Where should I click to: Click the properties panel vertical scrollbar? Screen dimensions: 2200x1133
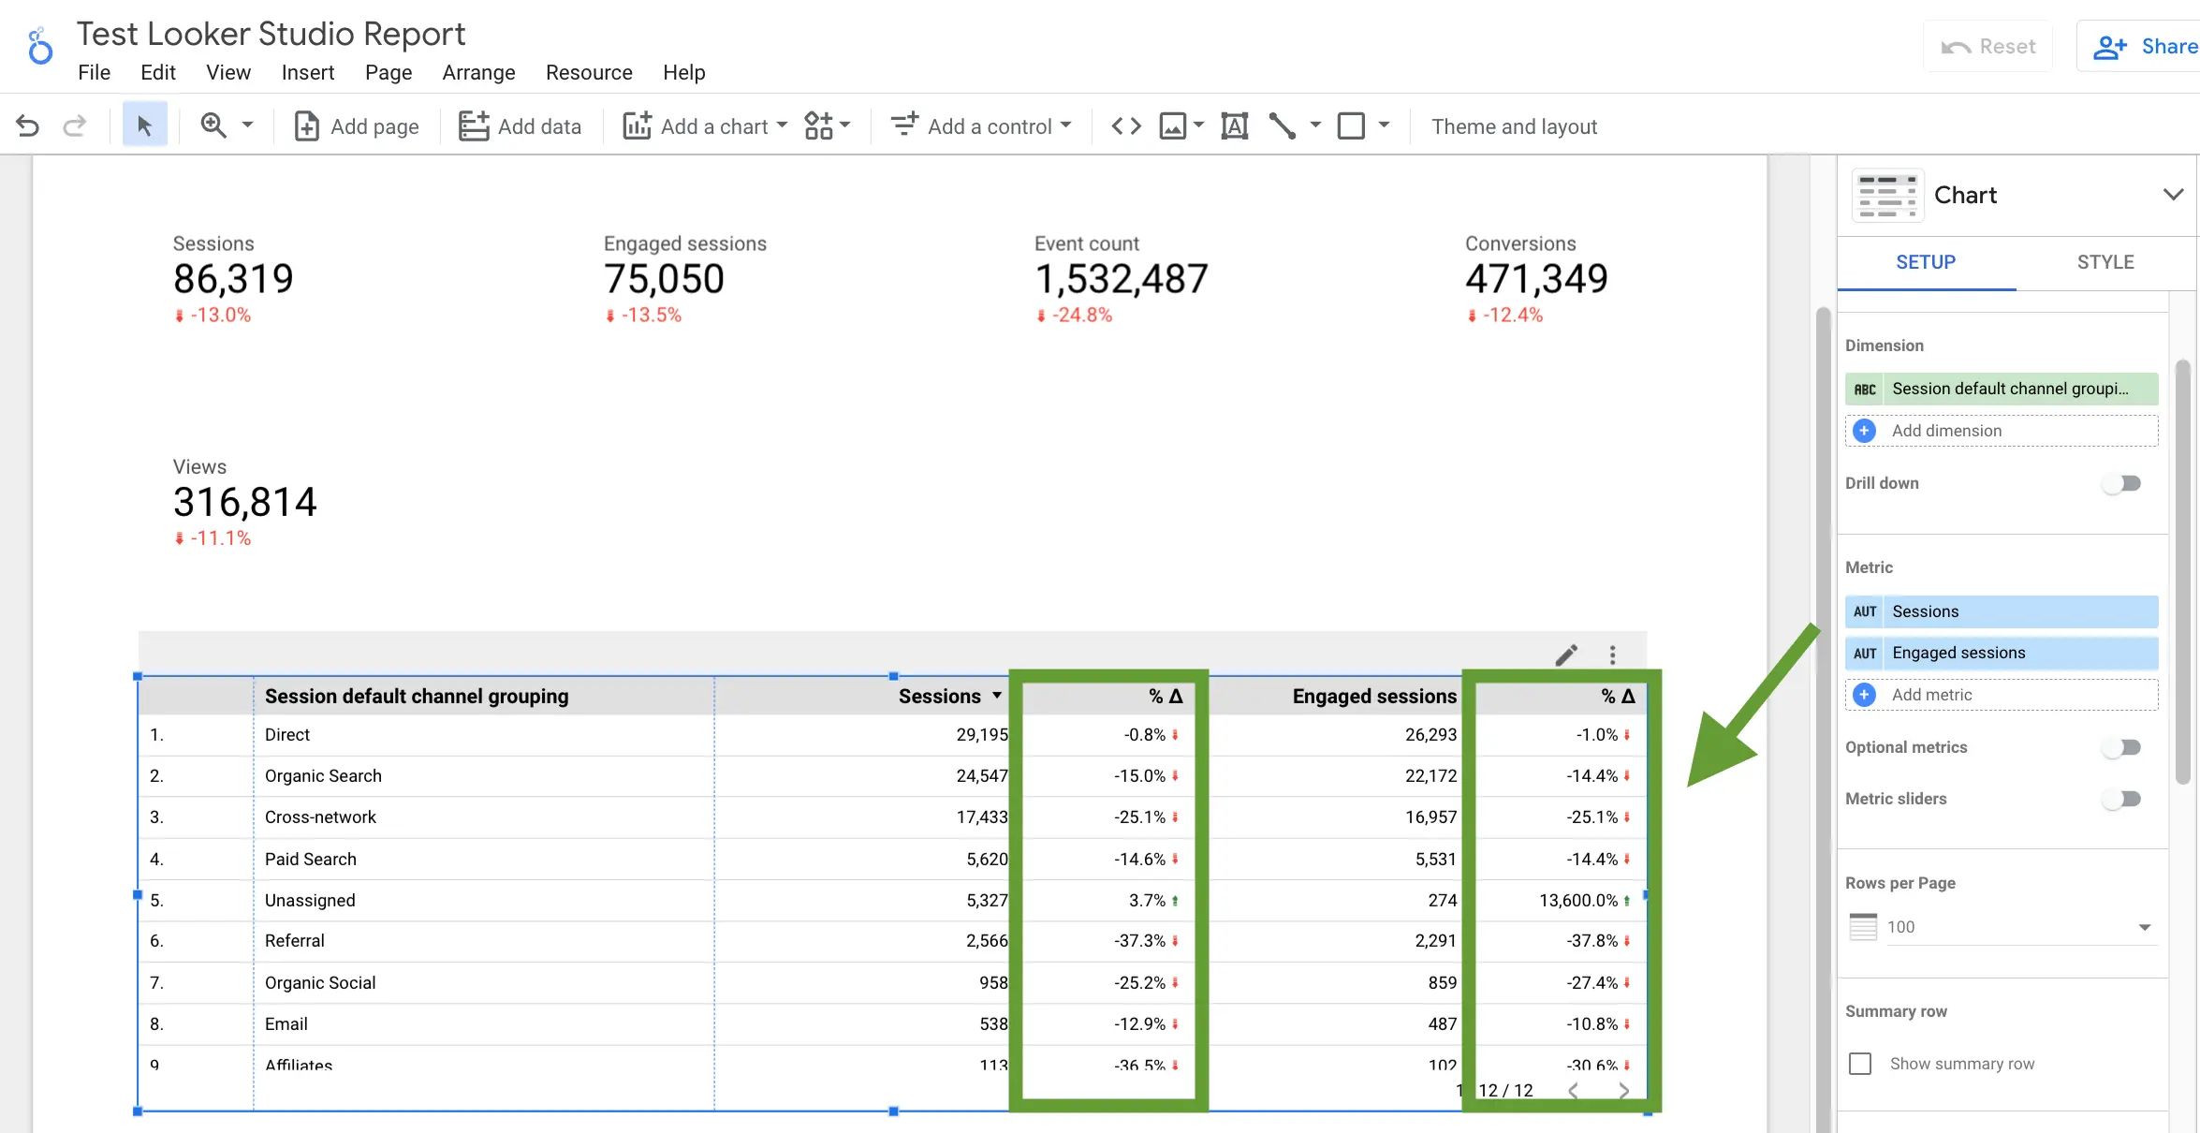point(2183,571)
